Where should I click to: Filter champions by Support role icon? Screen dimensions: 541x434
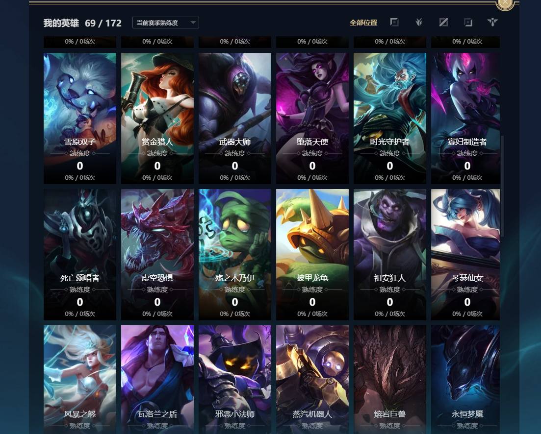[x=493, y=23]
